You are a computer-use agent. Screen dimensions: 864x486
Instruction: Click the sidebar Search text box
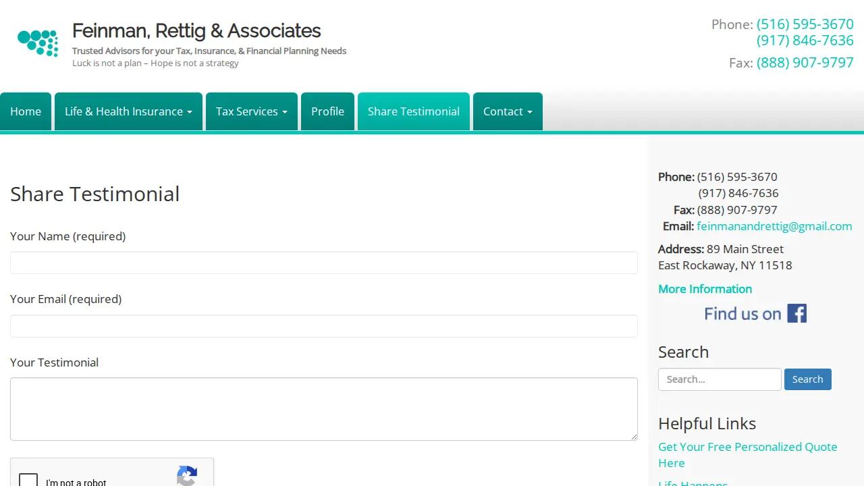click(x=720, y=379)
